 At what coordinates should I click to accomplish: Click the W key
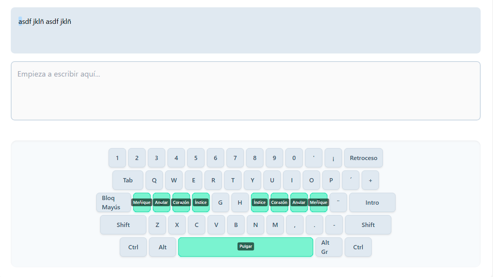coord(174,180)
